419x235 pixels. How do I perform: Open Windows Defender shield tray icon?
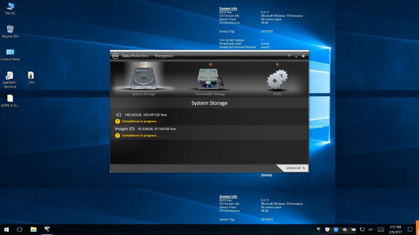[327, 229]
